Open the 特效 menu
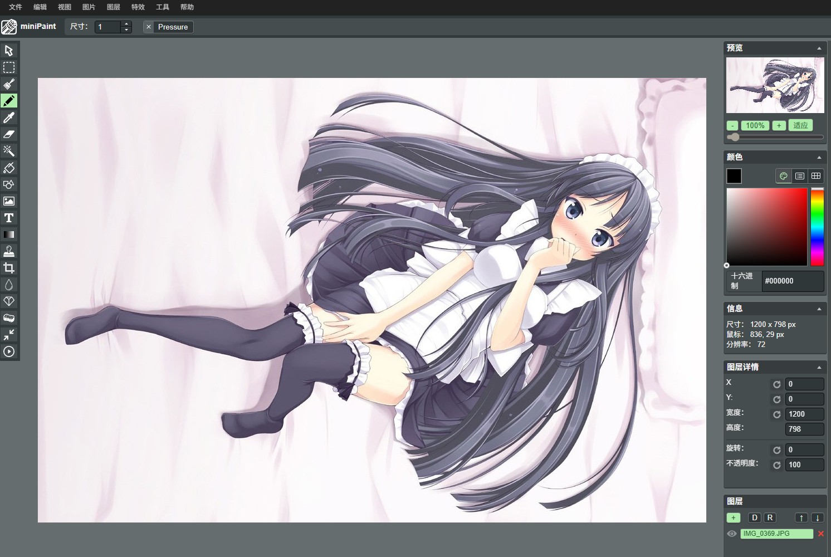 coord(138,7)
